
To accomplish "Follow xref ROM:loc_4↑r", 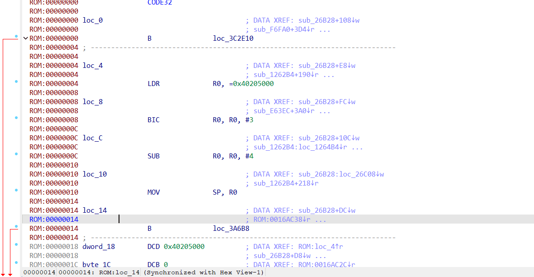I will pos(321,247).
